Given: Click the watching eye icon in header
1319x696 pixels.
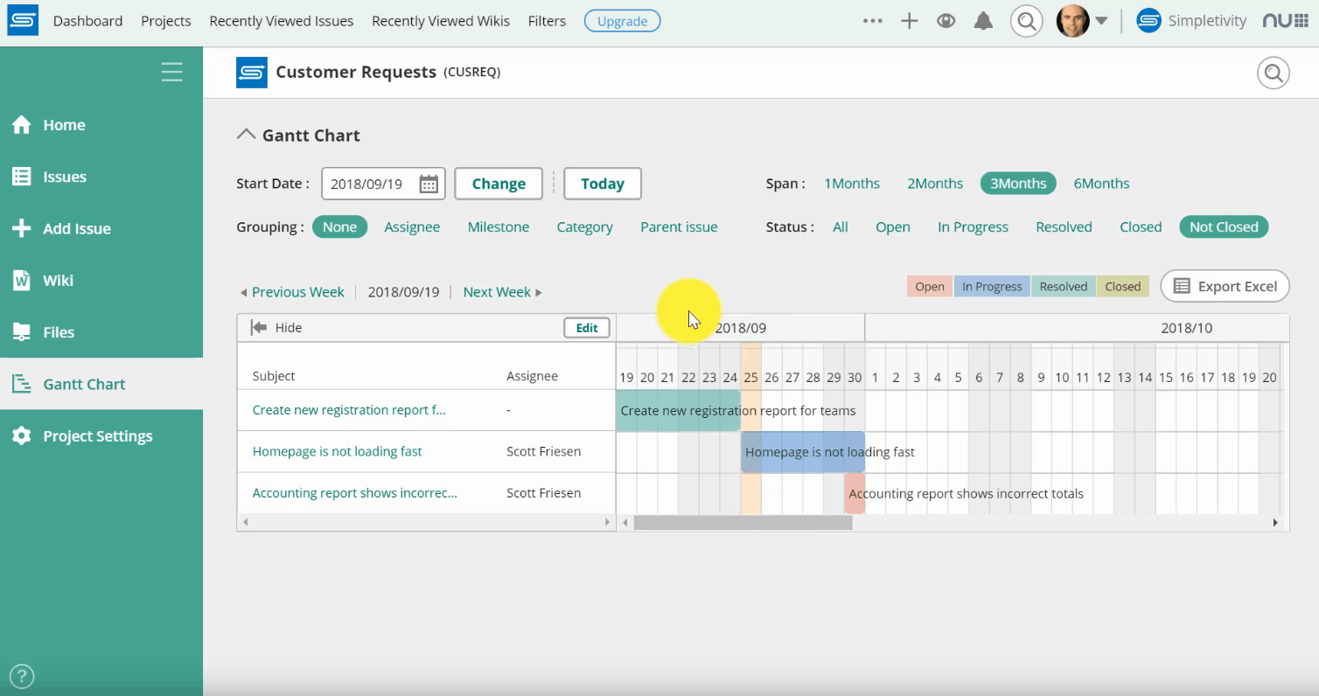Looking at the screenshot, I should (x=946, y=21).
